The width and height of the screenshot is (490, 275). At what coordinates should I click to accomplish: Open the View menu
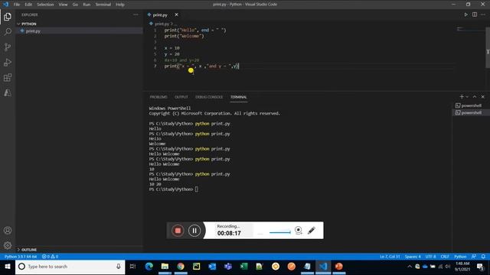click(x=63, y=5)
